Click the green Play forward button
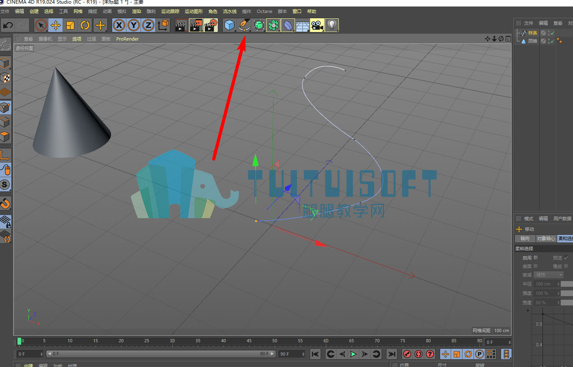This screenshot has height=367, width=573. tap(353, 354)
